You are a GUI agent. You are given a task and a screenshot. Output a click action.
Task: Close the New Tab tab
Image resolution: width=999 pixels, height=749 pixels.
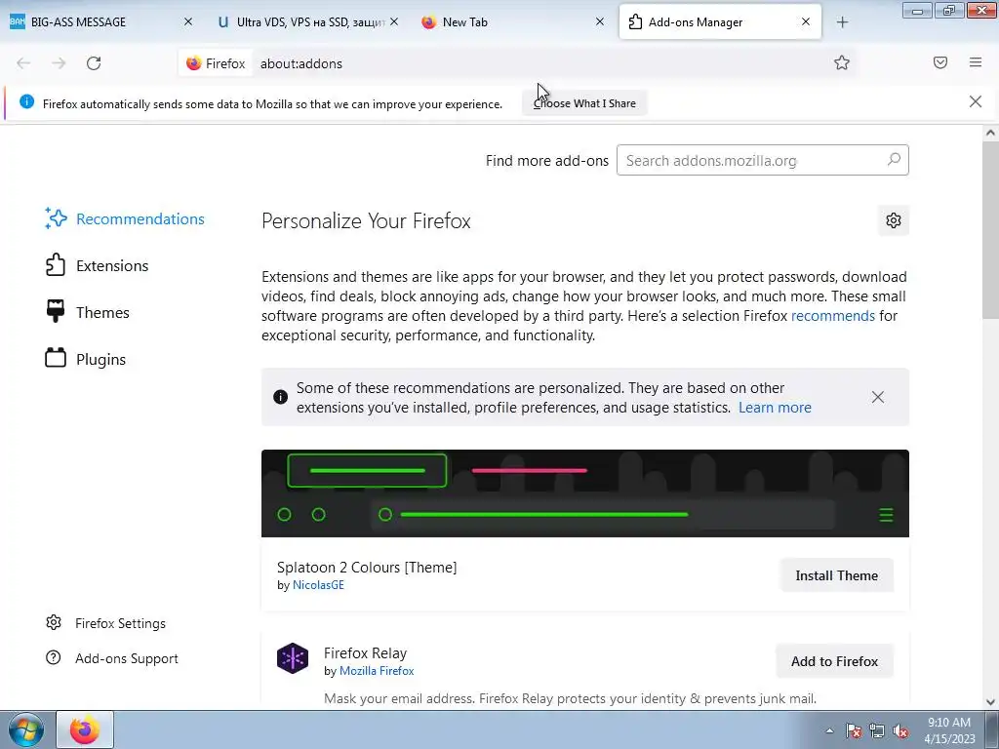pos(600,21)
